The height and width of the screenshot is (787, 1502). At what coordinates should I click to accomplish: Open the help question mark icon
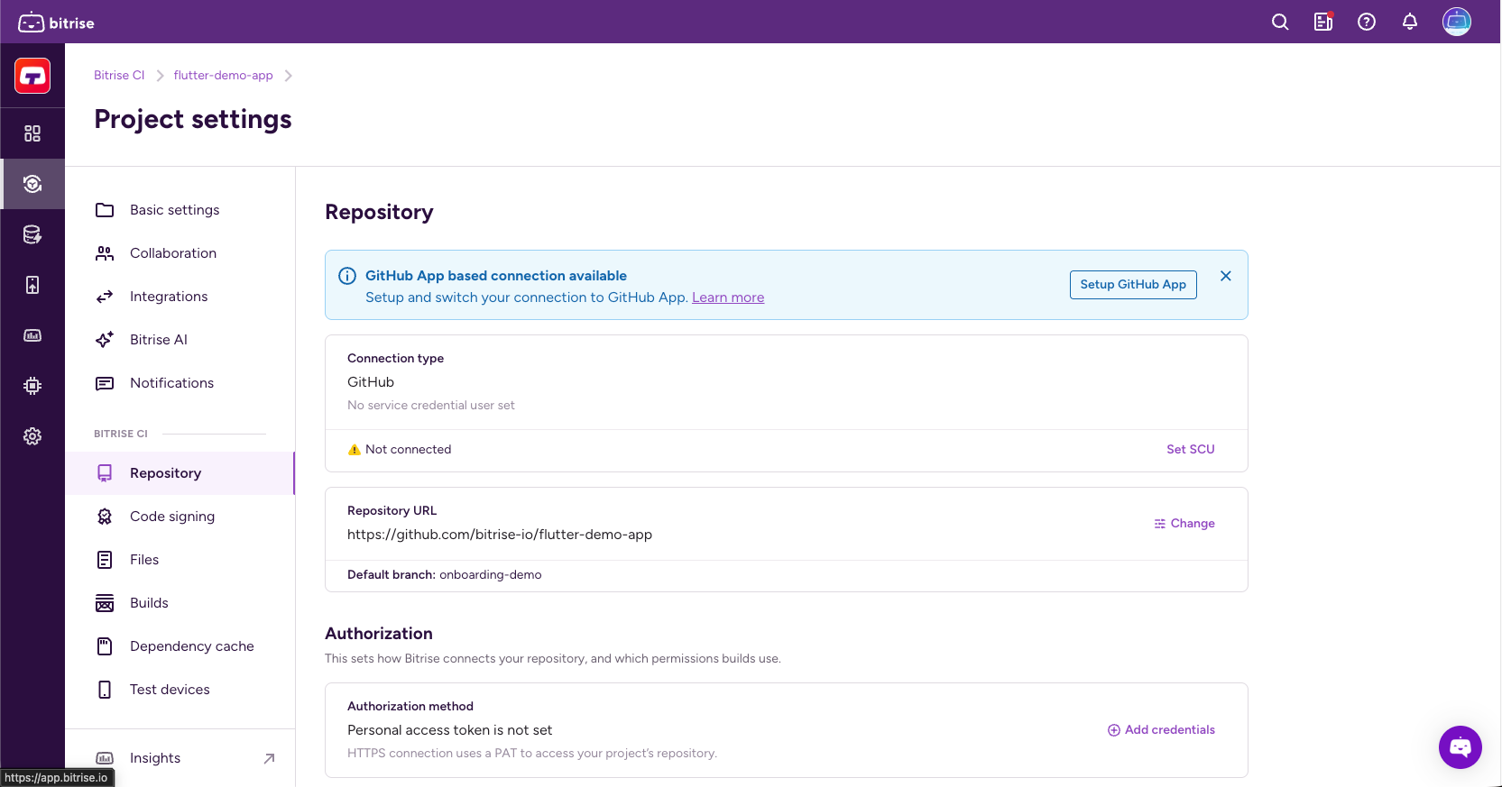tap(1367, 22)
